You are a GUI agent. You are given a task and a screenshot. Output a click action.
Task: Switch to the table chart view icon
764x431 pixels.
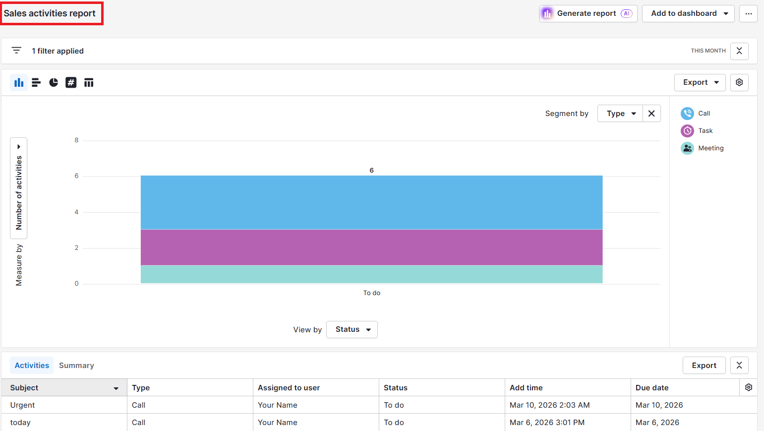click(x=89, y=82)
